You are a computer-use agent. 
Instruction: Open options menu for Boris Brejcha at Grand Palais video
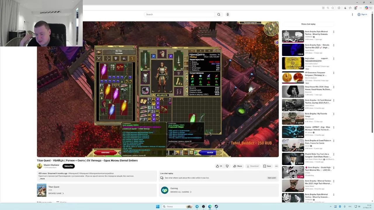(334, 141)
